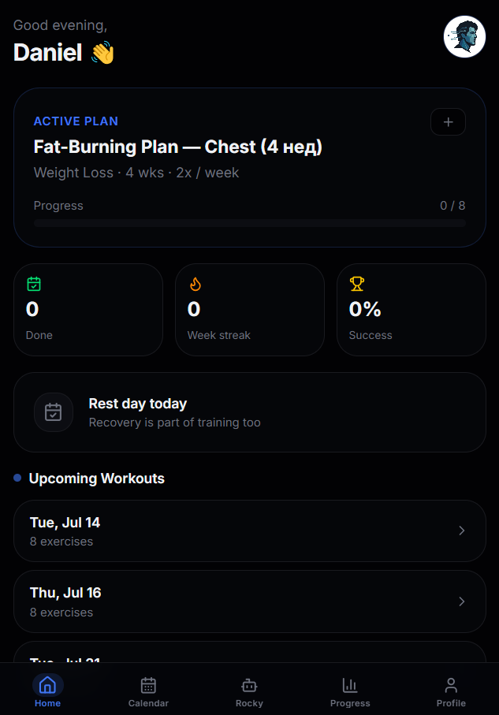This screenshot has height=715, width=499.
Task: Click the green calendar-check Done icon
Action: 34,284
